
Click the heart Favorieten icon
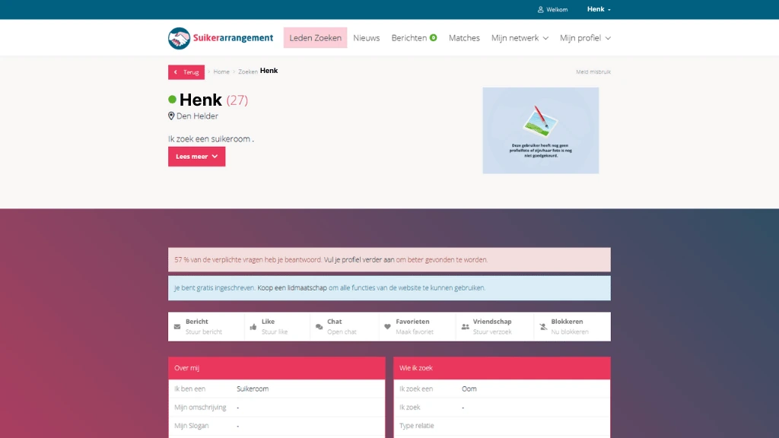click(387, 327)
